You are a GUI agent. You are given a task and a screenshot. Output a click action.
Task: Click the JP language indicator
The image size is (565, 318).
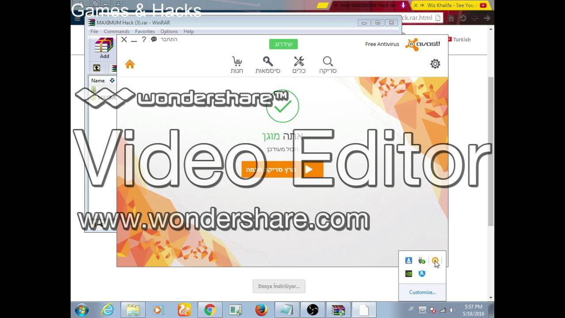coord(411,310)
